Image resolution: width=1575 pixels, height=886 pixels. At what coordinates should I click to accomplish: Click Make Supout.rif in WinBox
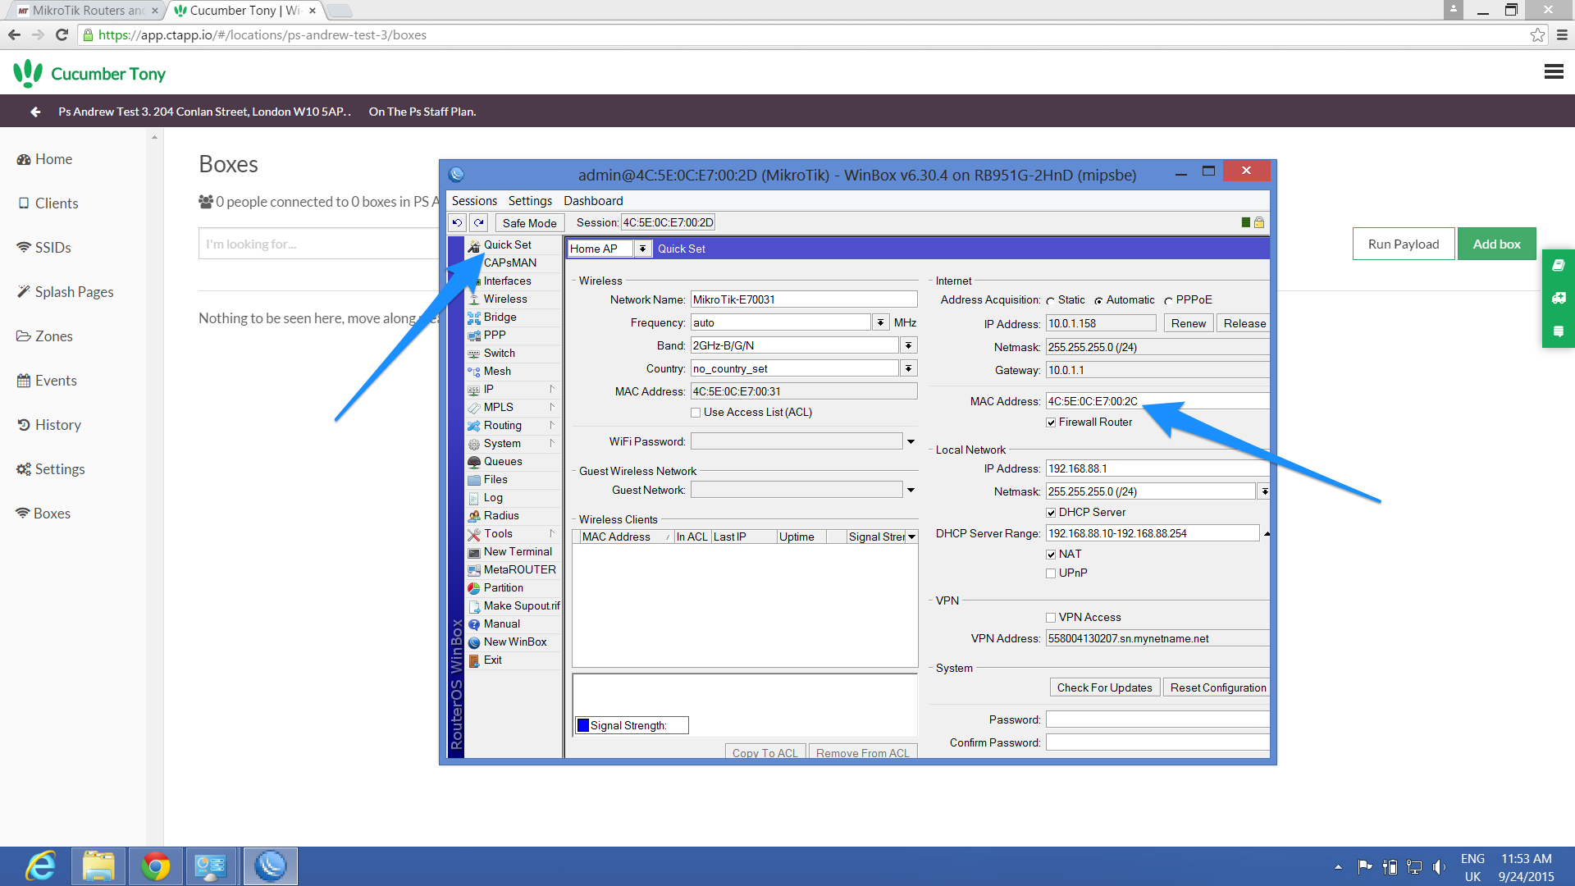[521, 605]
